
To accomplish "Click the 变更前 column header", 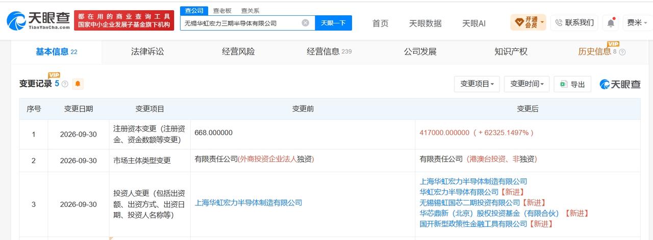I will (303, 109).
